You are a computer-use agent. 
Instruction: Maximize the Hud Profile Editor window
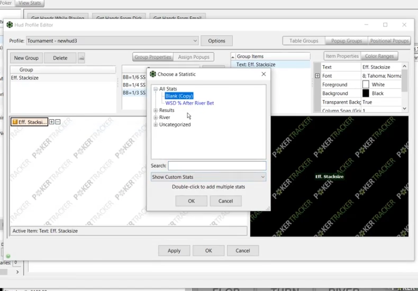(x=385, y=25)
